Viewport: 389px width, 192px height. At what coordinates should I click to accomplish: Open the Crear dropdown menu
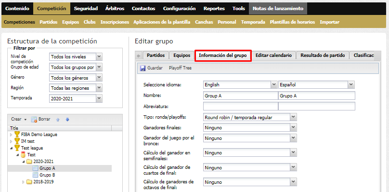pyautogui.click(x=19, y=119)
